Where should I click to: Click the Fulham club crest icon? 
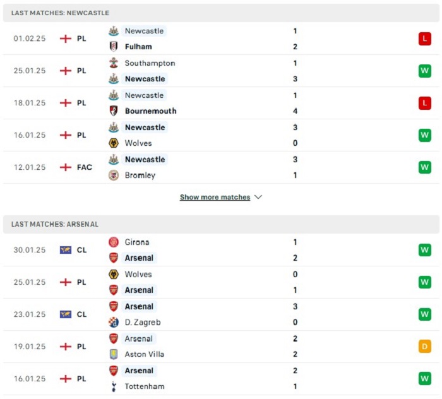coord(114,47)
